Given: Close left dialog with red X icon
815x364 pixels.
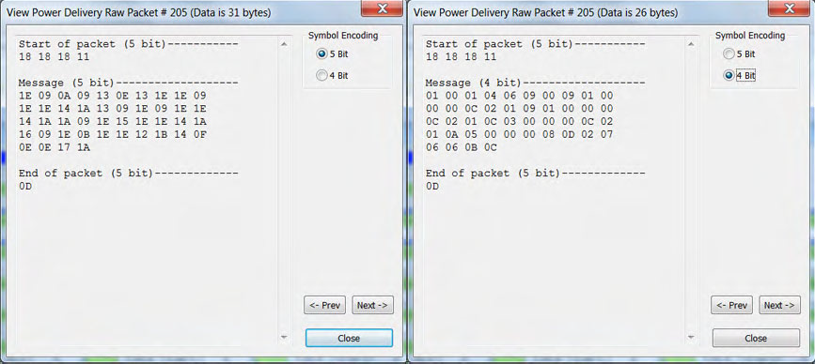Looking at the screenshot, I should pyautogui.click(x=382, y=8).
